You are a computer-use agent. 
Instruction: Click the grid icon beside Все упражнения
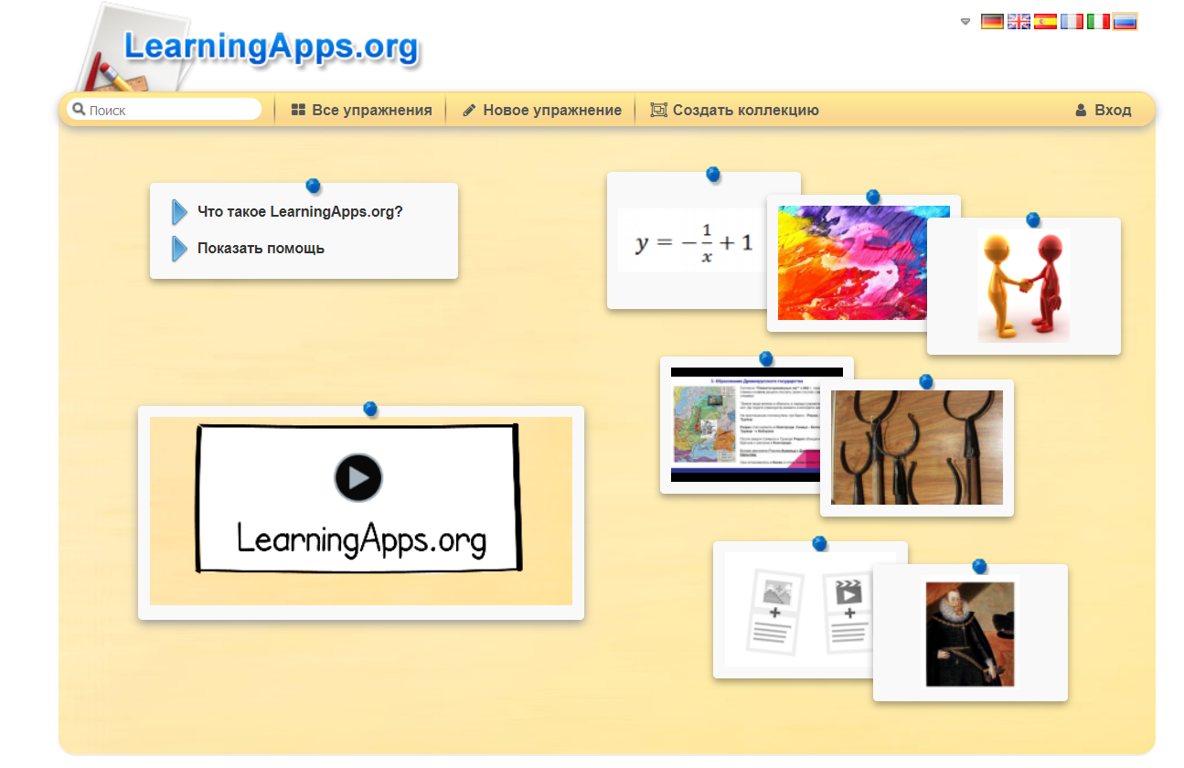click(x=298, y=110)
